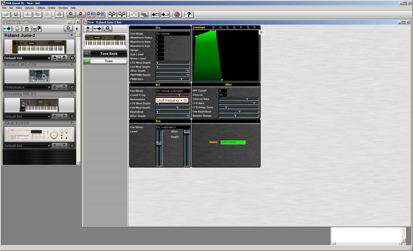Click the Vcf Cutoff Freq slider
The image size is (413, 251).
click(x=173, y=95)
